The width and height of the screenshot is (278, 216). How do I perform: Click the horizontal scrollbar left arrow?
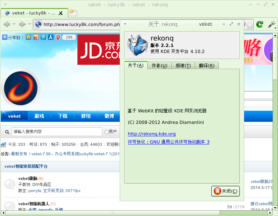pyautogui.click(x=3, y=213)
